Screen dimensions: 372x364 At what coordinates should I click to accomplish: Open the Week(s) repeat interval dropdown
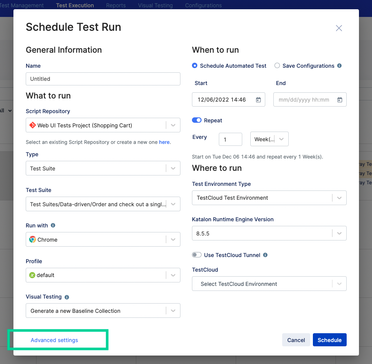tap(269, 139)
